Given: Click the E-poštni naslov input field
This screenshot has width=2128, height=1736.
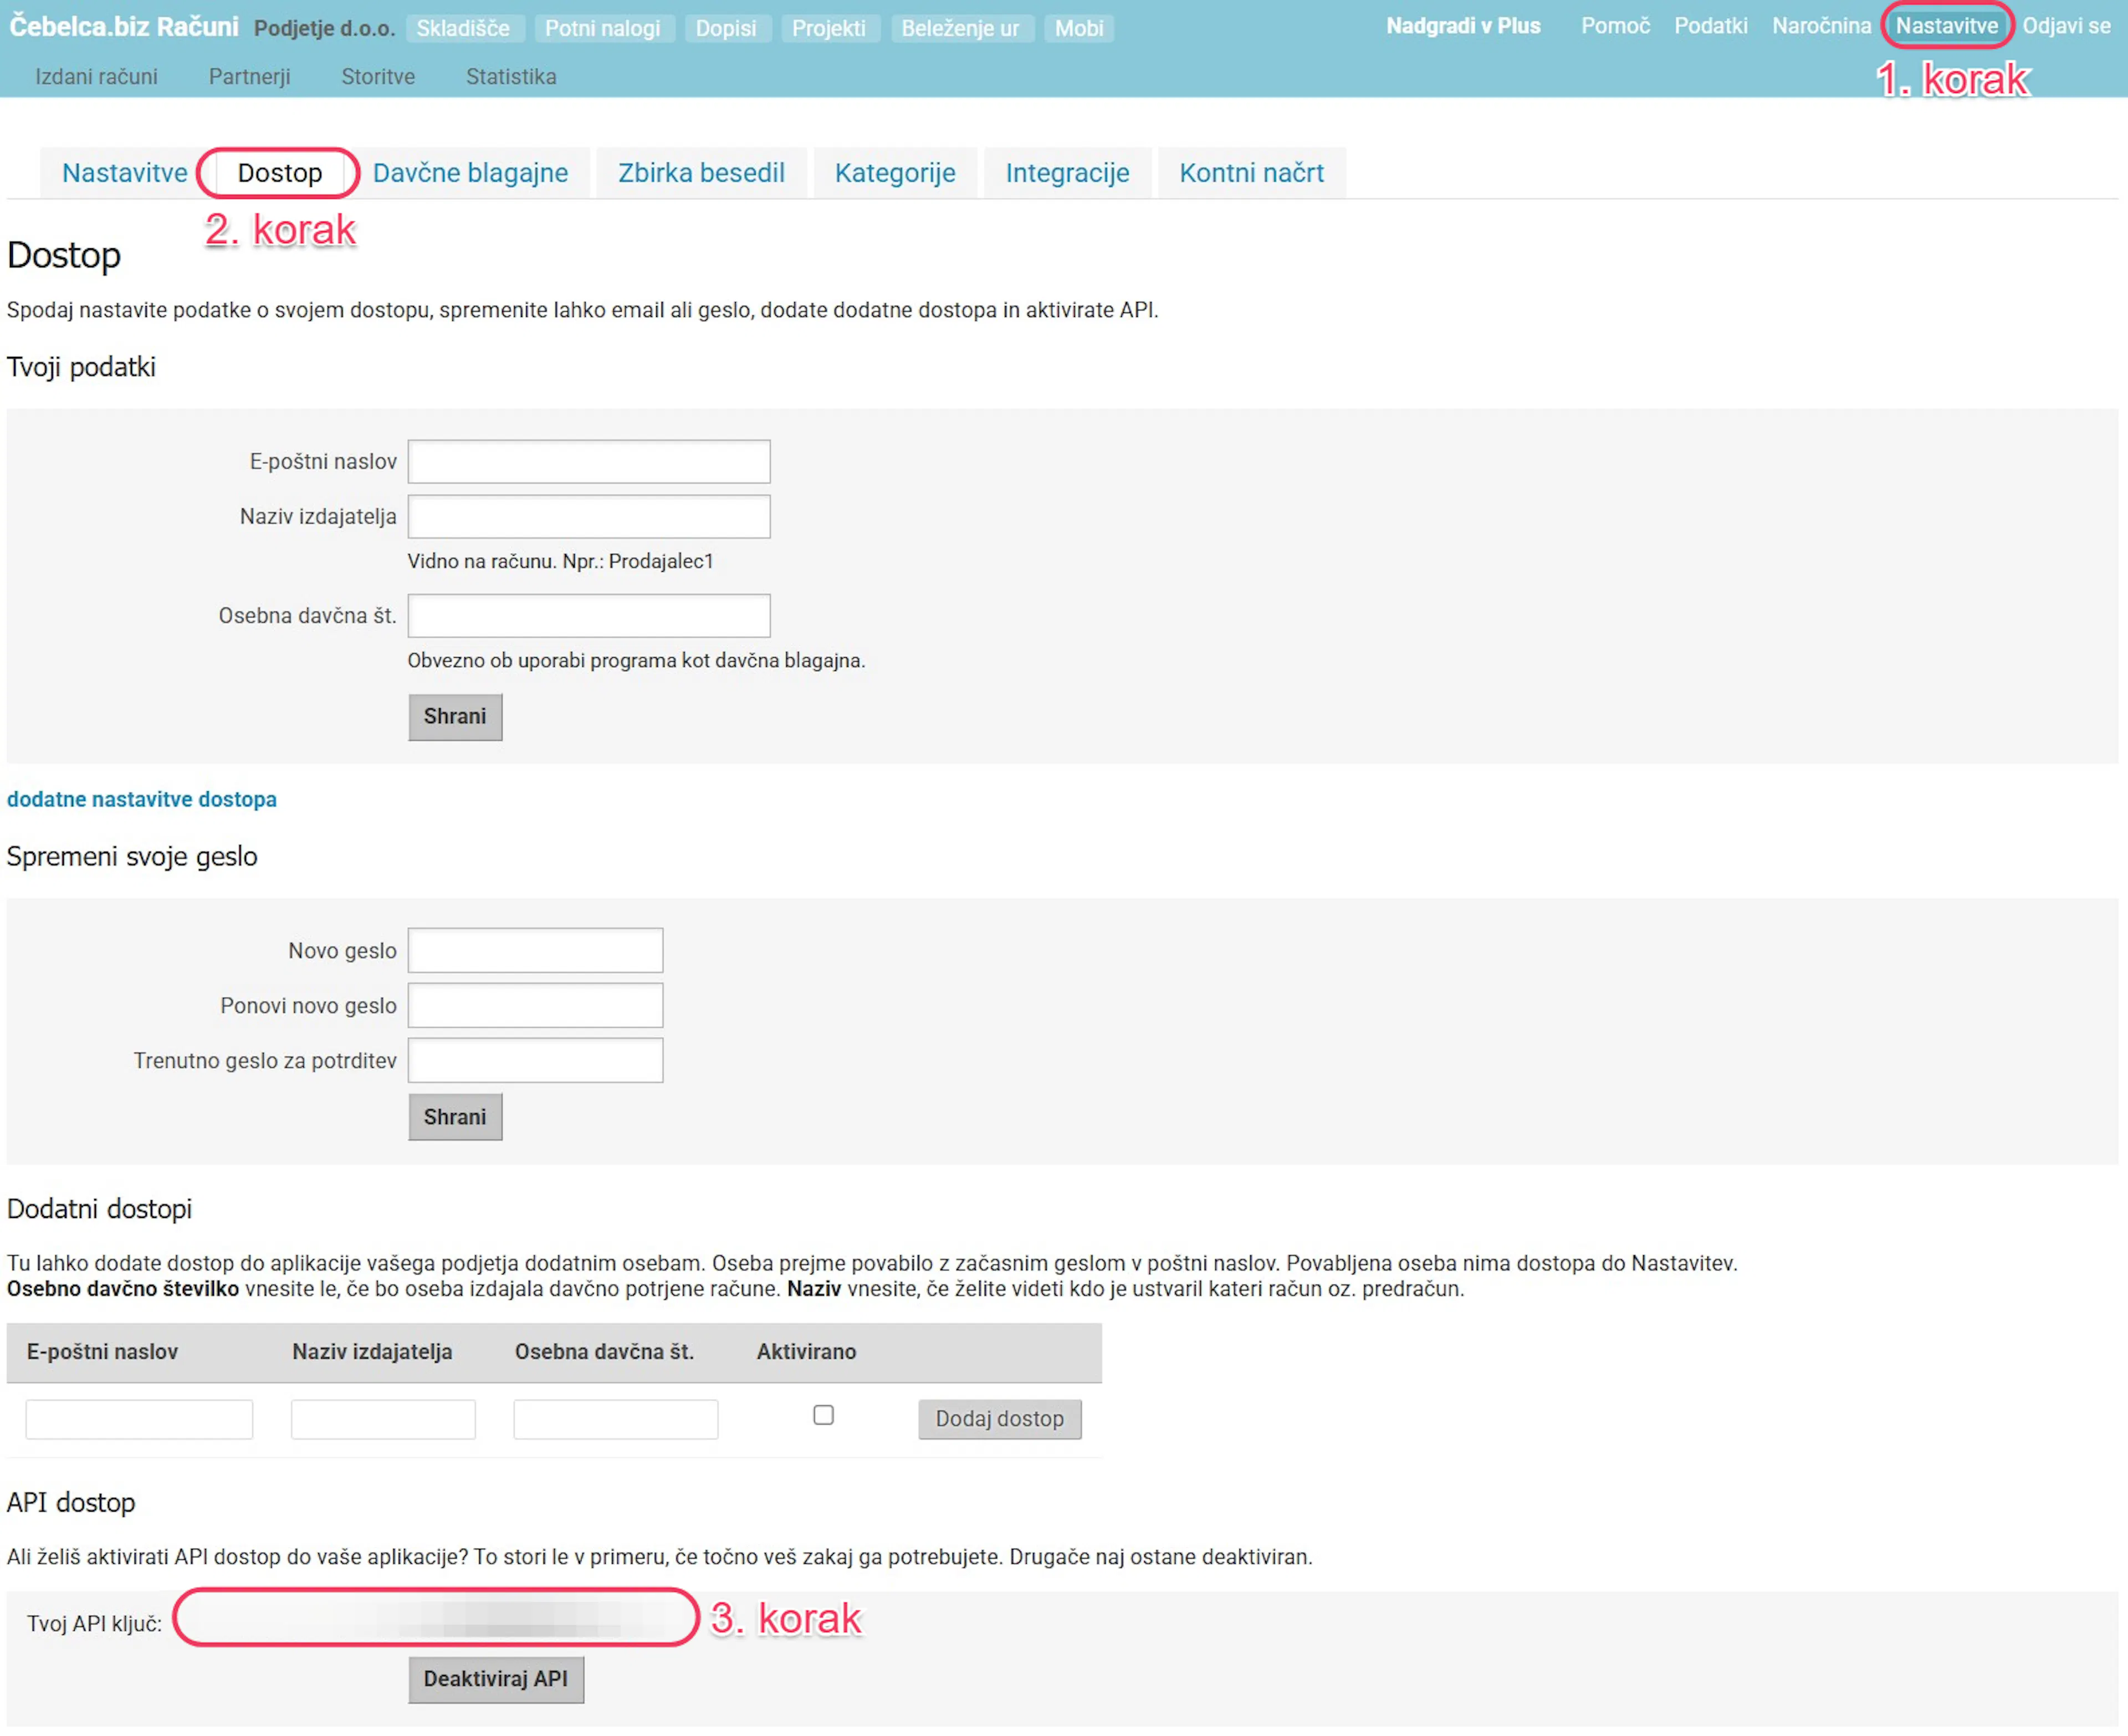Looking at the screenshot, I should [x=589, y=462].
